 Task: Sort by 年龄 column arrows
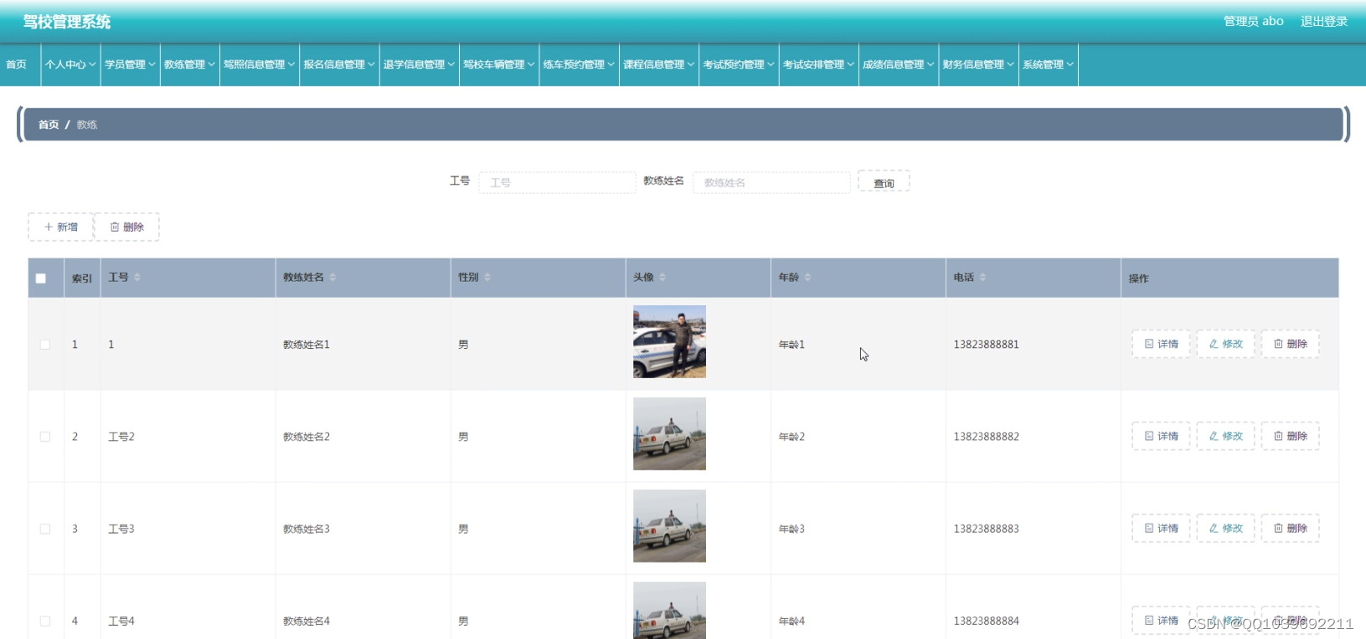(807, 277)
